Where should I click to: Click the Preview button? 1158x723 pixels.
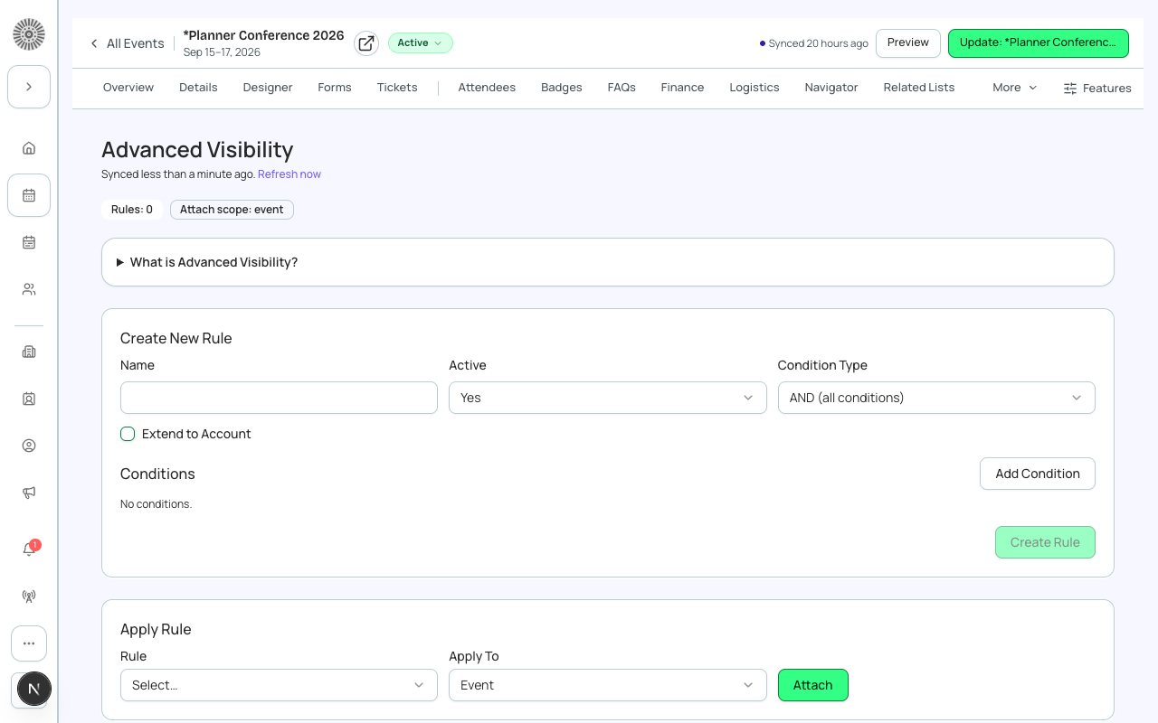point(908,43)
